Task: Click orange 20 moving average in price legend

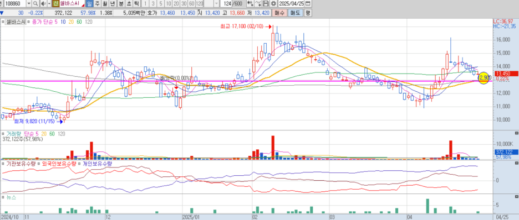Action: point(71,22)
